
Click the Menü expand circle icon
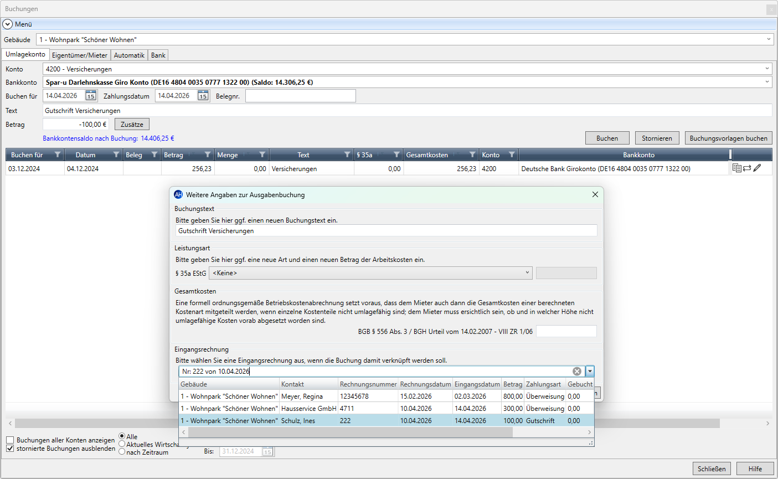(8, 24)
